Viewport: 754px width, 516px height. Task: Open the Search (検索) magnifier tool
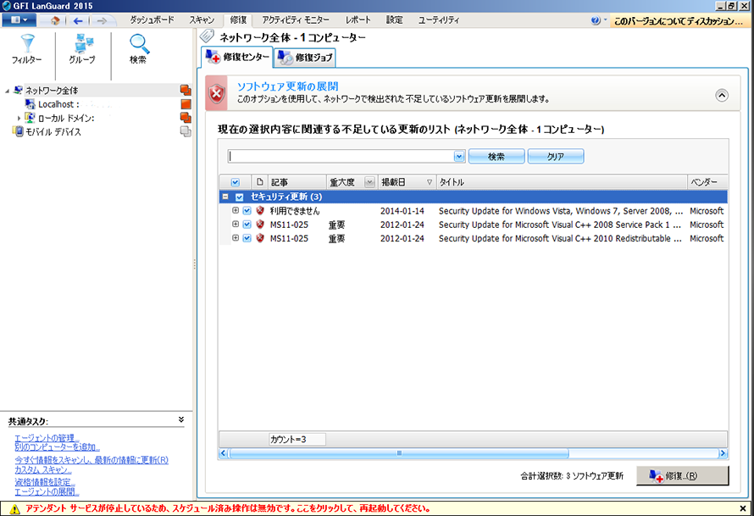[138, 49]
